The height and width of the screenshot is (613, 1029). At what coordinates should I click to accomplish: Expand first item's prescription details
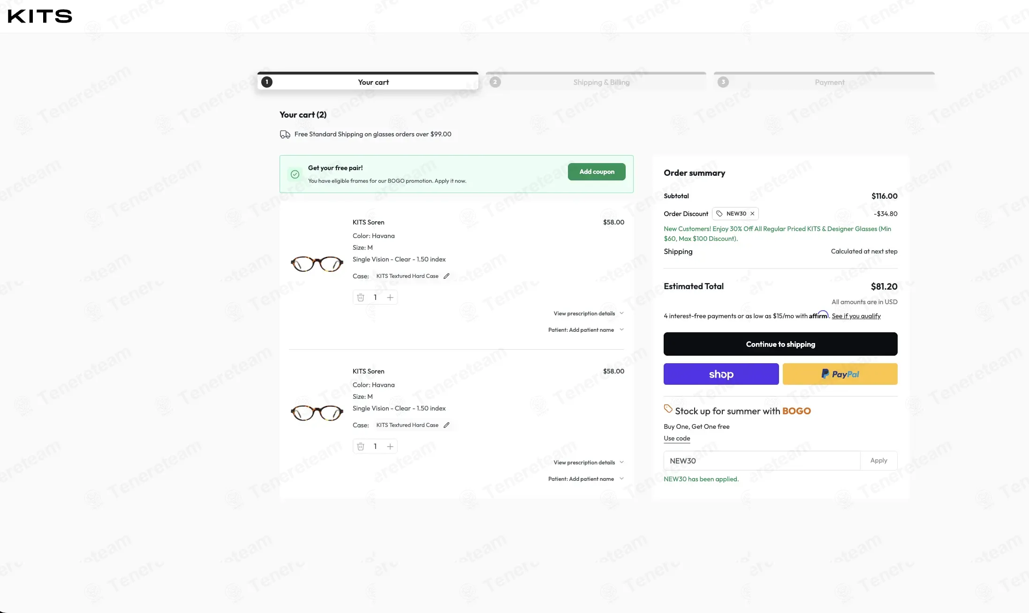589,314
